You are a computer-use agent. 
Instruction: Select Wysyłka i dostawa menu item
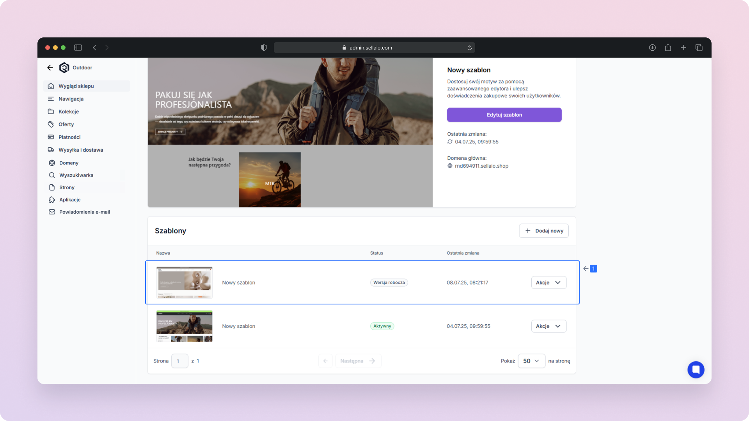pos(81,150)
